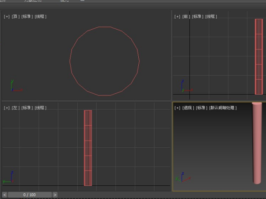The width and height of the screenshot is (266, 199).
Task: Select the shaded pink cylinder in Perspective viewport
Action: pos(257,143)
